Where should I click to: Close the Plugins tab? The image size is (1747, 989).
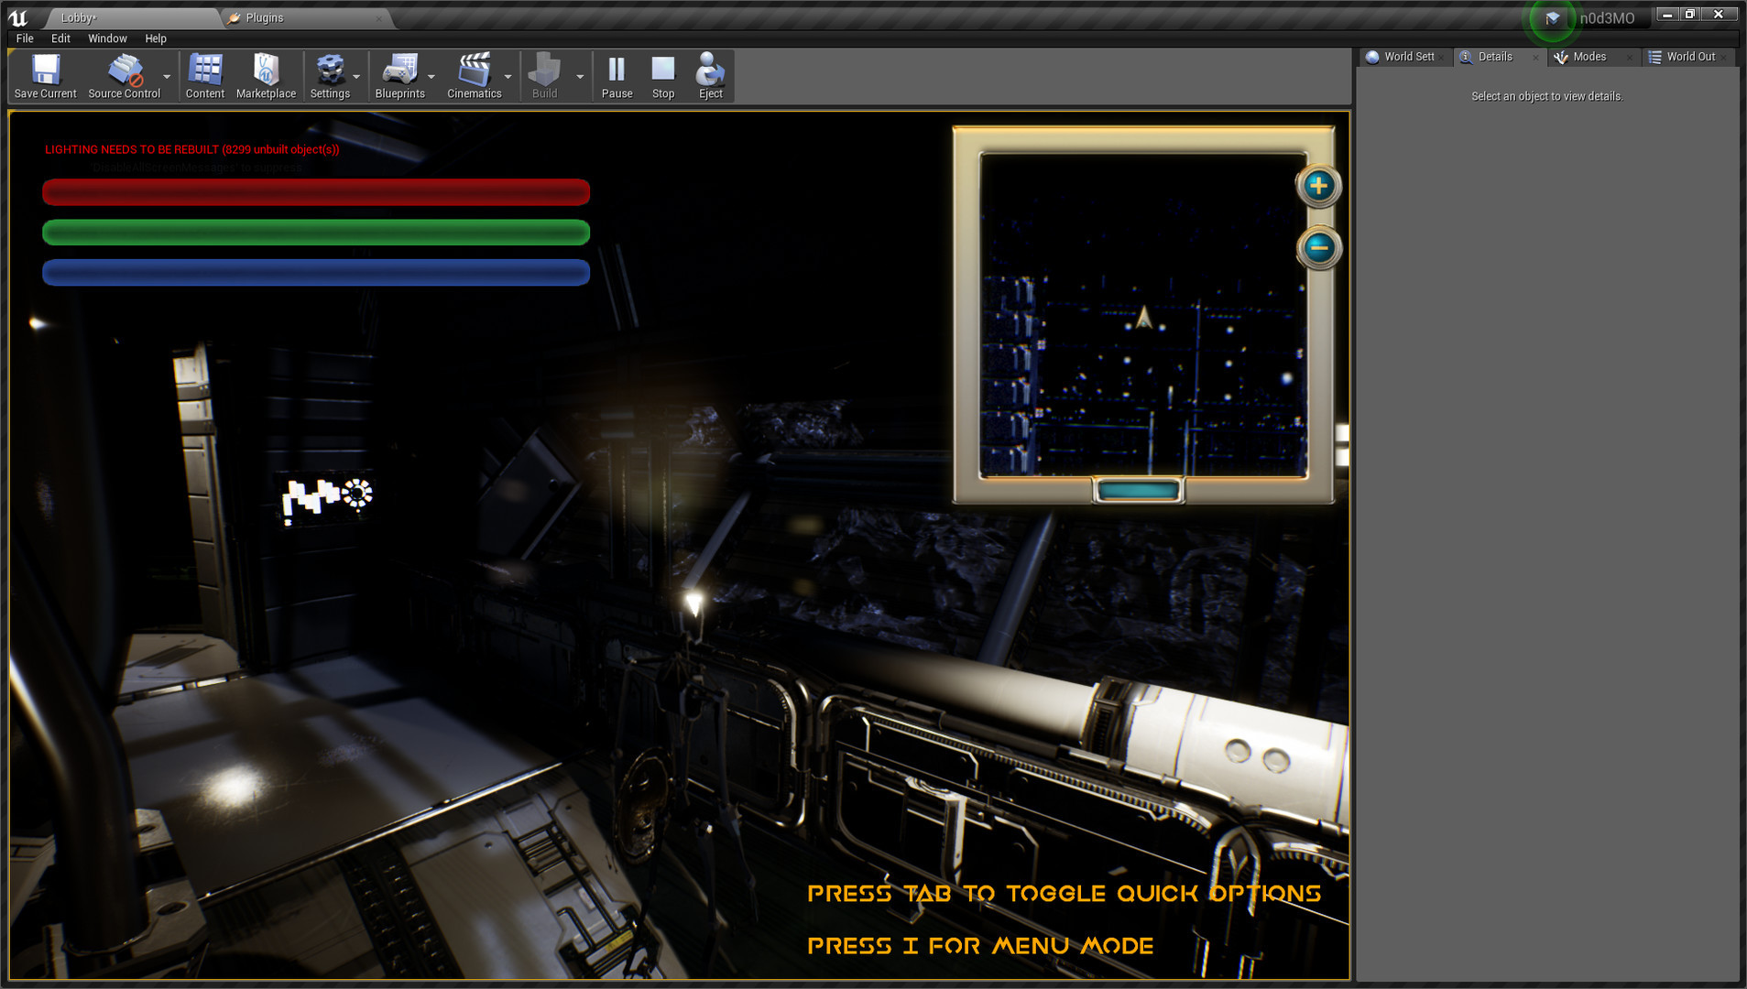click(379, 18)
